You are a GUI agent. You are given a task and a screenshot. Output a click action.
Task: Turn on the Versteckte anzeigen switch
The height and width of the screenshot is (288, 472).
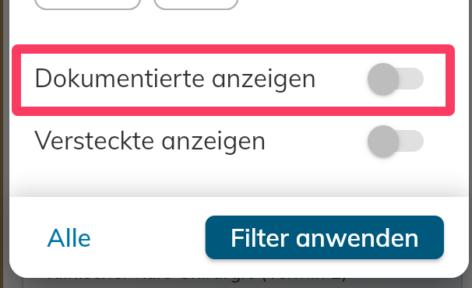coord(395,141)
